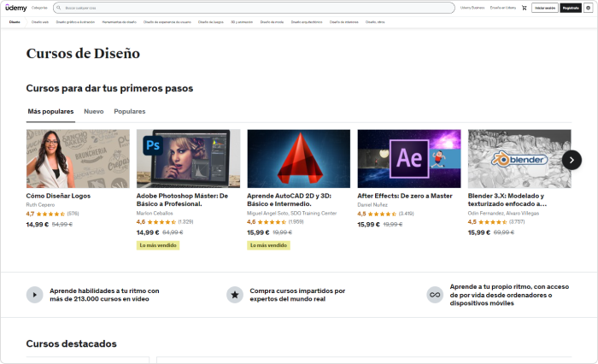Open the Adobe Photoshop Máster course thumbnail
598x364 pixels.
click(189, 159)
